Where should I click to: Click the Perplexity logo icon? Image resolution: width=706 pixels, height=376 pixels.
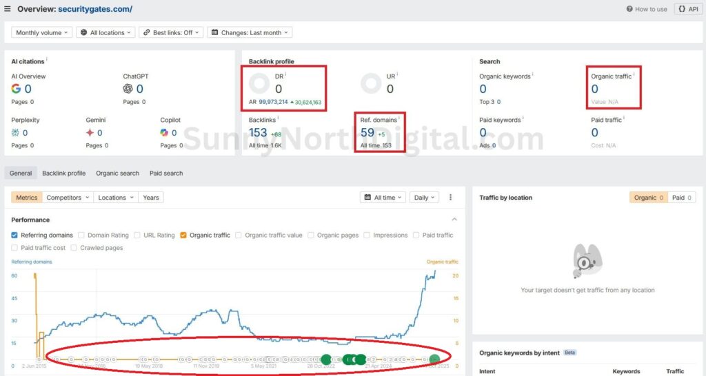tap(16, 133)
